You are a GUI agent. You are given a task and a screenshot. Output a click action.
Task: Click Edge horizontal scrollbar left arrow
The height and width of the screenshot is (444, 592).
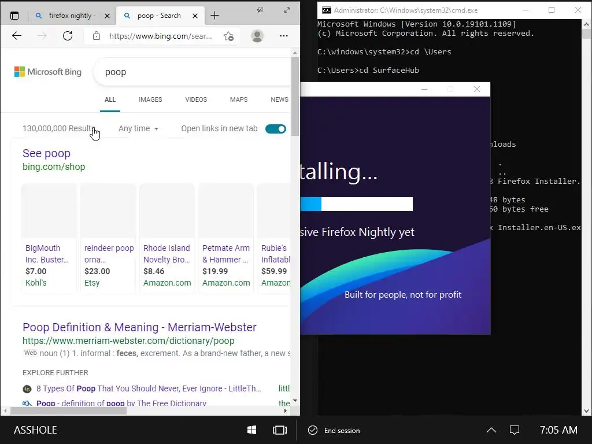tap(5, 410)
